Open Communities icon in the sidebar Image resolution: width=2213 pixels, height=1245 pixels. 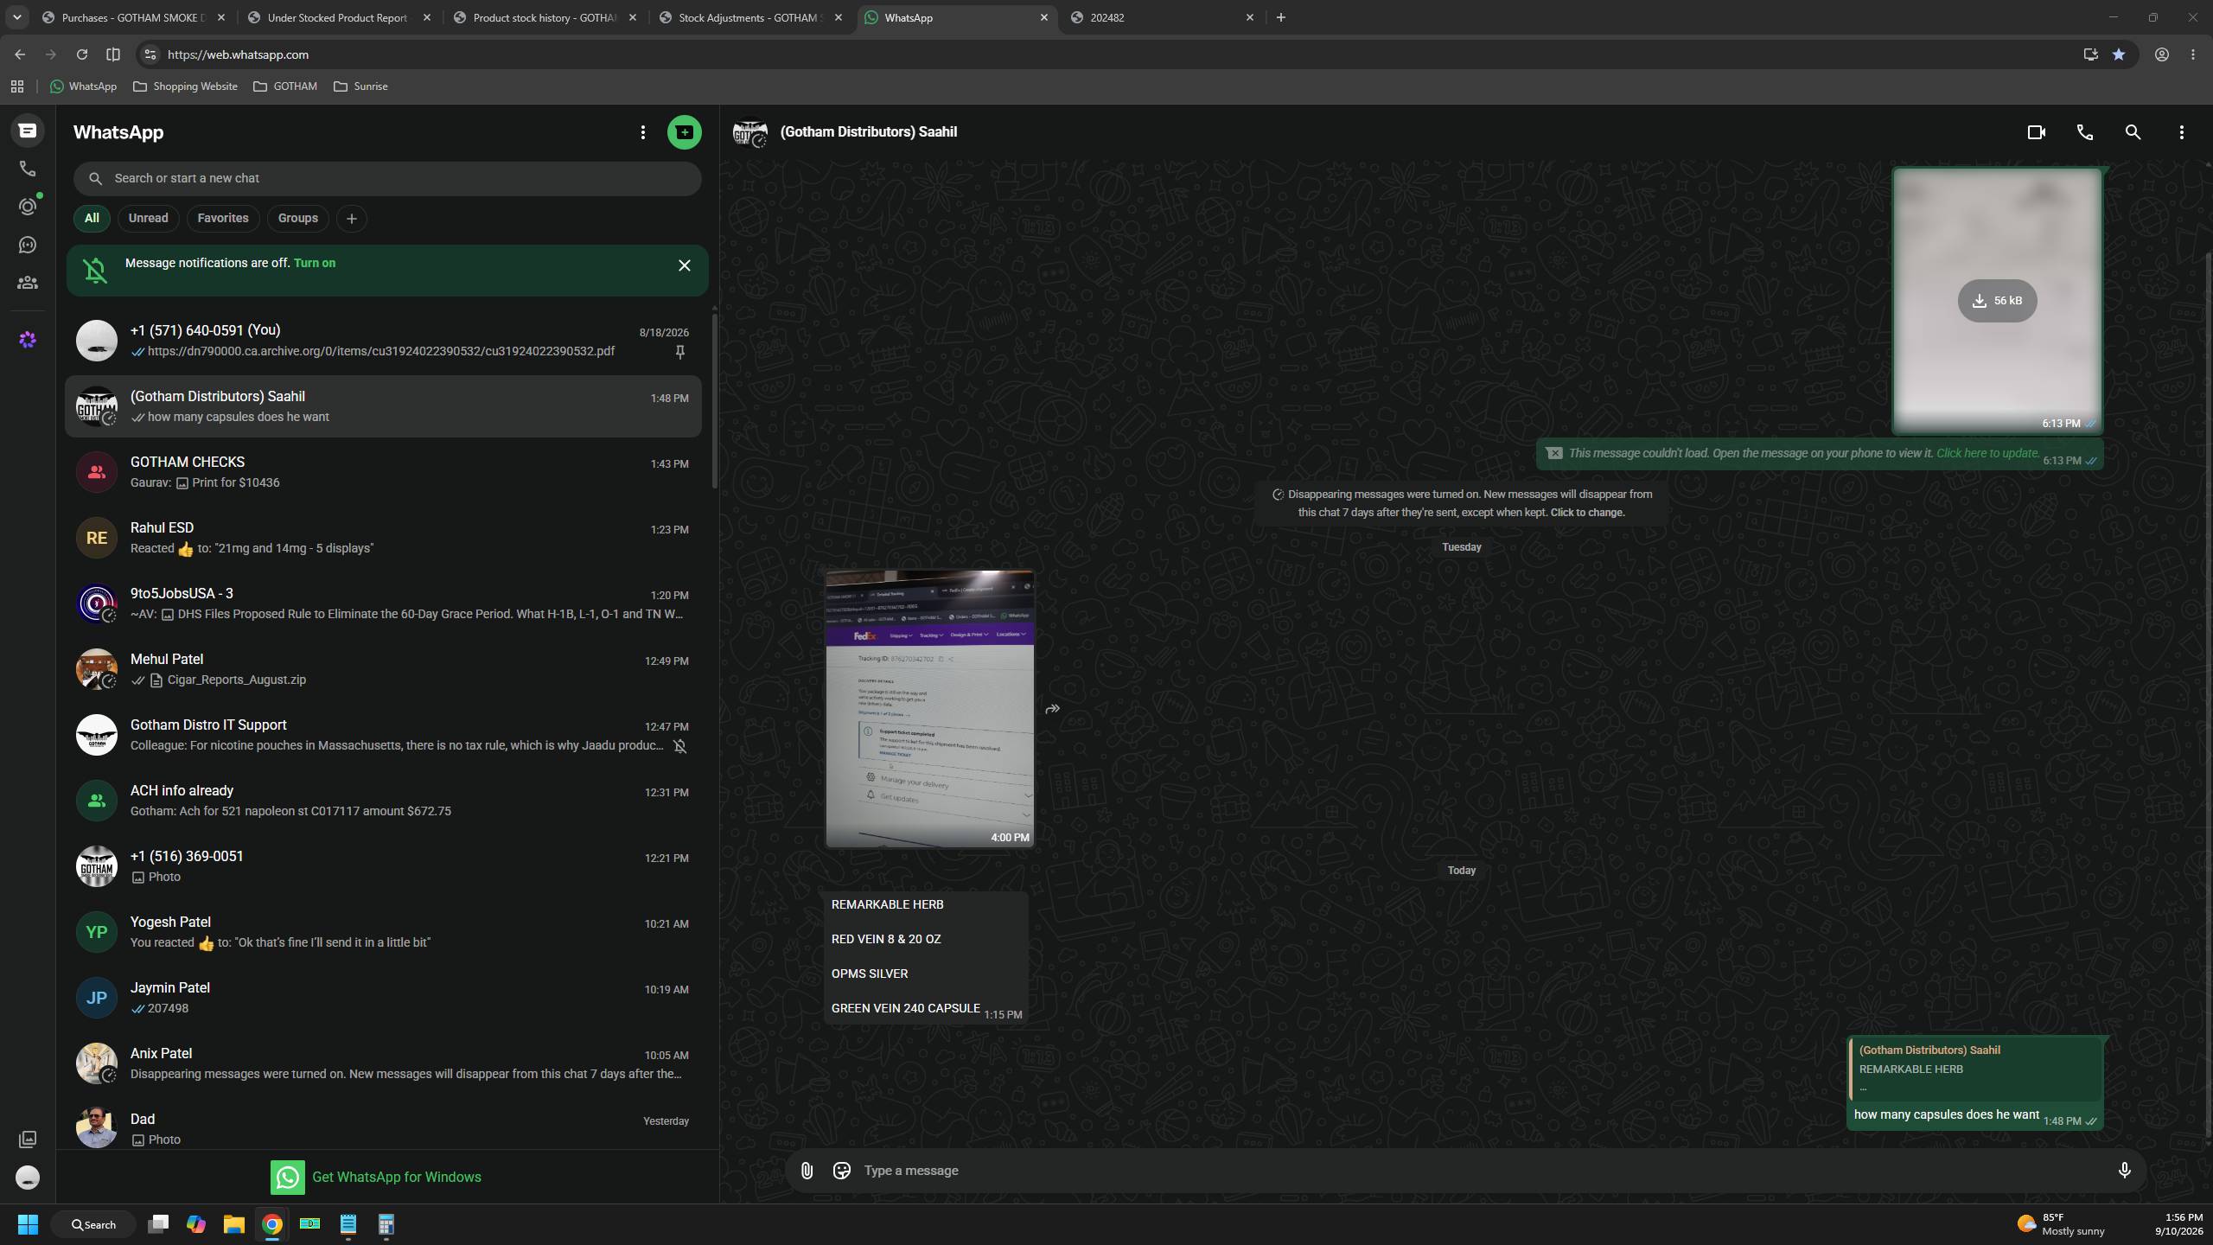[28, 283]
